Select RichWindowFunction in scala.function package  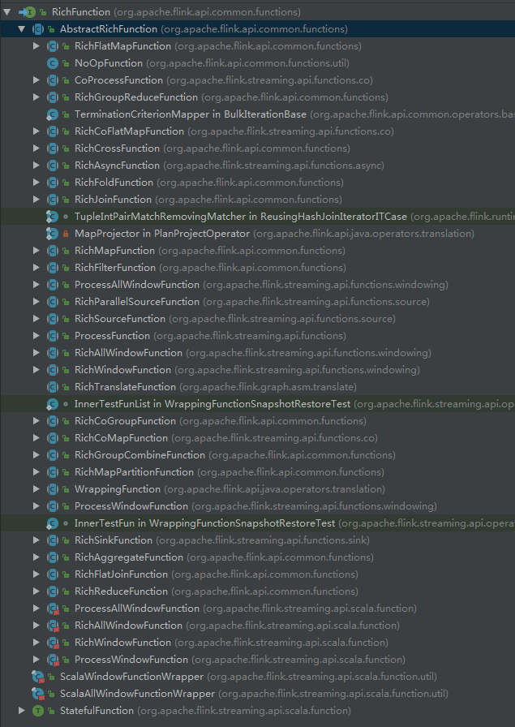[x=257, y=643]
